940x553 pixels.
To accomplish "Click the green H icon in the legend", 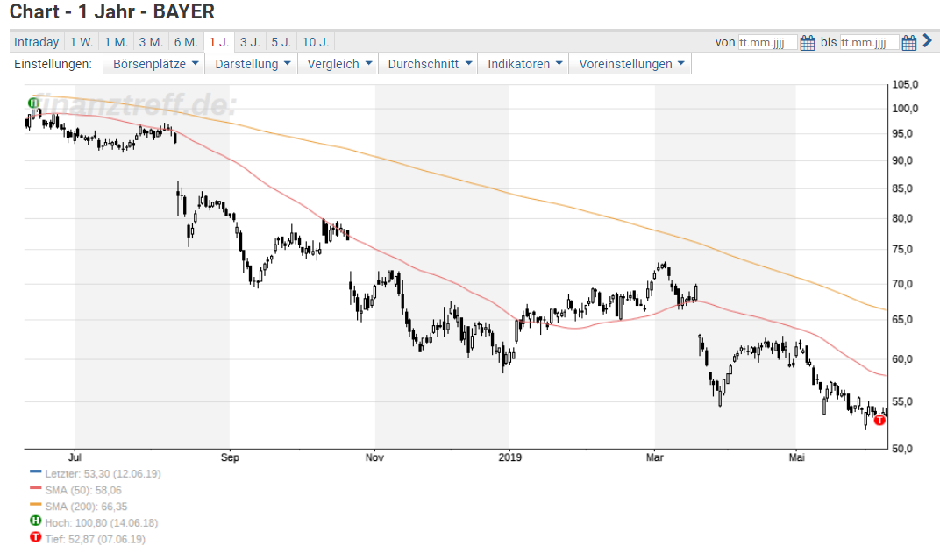I will pos(35,521).
